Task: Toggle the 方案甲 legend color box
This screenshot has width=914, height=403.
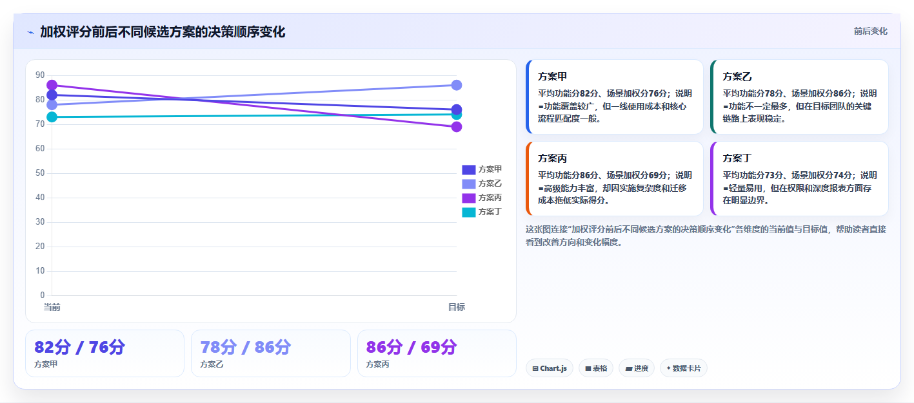Action: [469, 169]
